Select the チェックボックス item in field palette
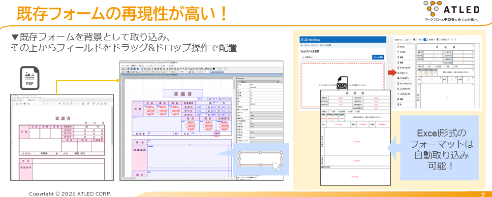The height and width of the screenshot is (197, 492). [405, 84]
